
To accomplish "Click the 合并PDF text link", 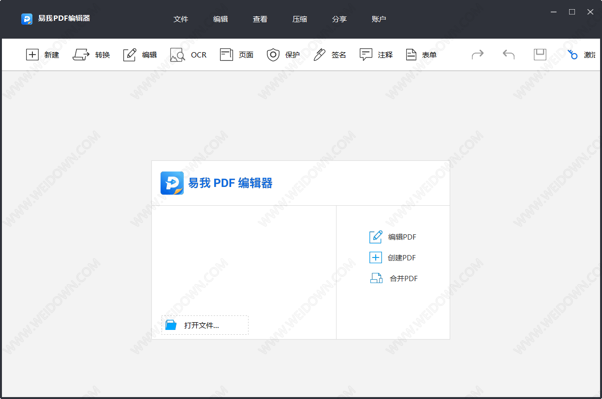I will 404,279.
